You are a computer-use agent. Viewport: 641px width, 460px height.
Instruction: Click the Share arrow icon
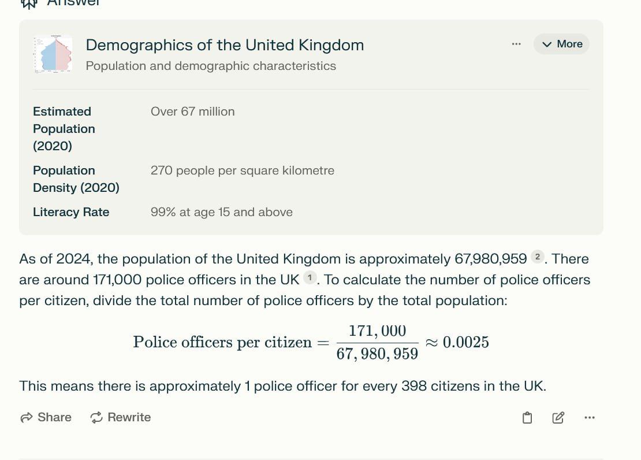[x=27, y=418]
